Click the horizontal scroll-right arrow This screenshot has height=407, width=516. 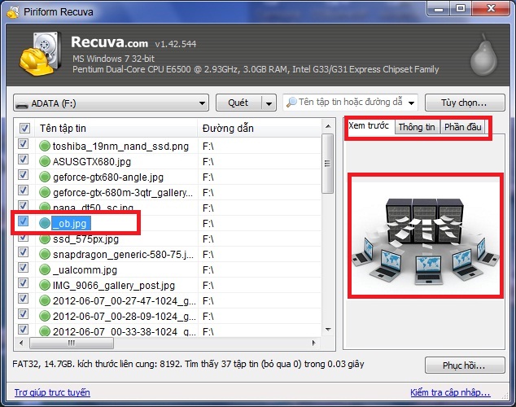click(x=313, y=344)
